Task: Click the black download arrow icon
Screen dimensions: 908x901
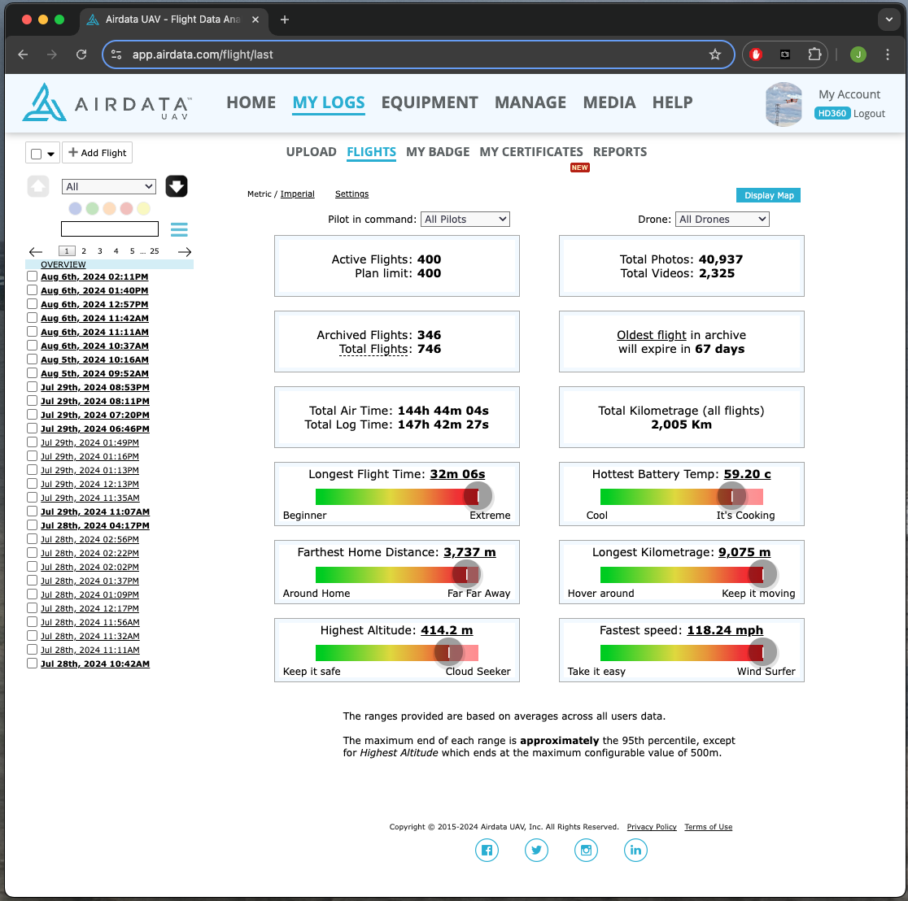Action: 177,186
